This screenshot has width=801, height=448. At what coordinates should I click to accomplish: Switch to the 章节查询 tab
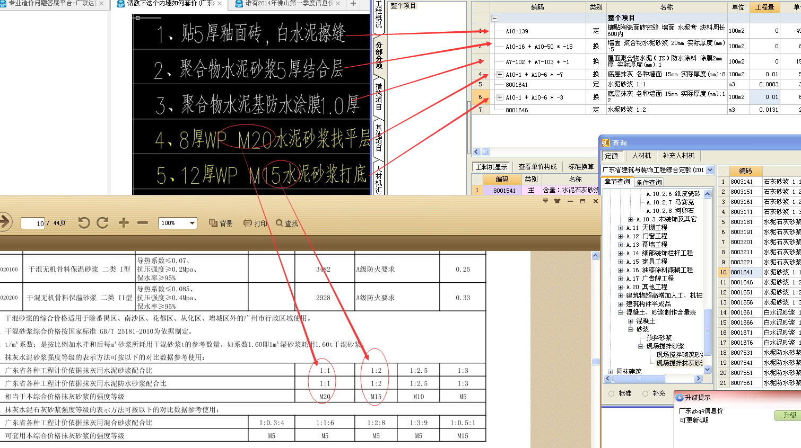point(617,182)
